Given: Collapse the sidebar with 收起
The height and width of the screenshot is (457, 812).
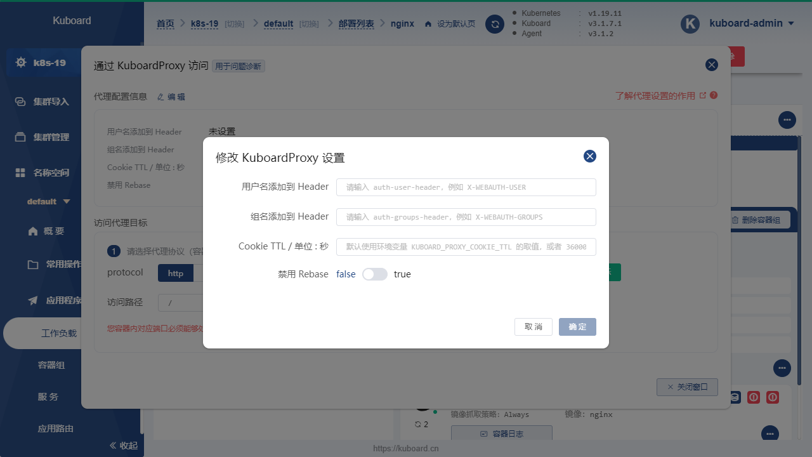Looking at the screenshot, I should (x=124, y=445).
